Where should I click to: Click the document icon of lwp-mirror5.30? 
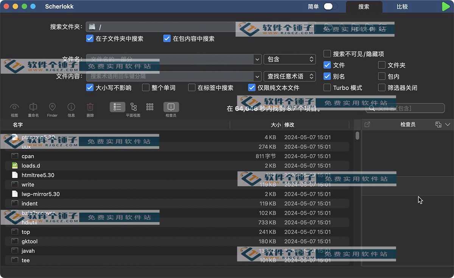[15, 194]
